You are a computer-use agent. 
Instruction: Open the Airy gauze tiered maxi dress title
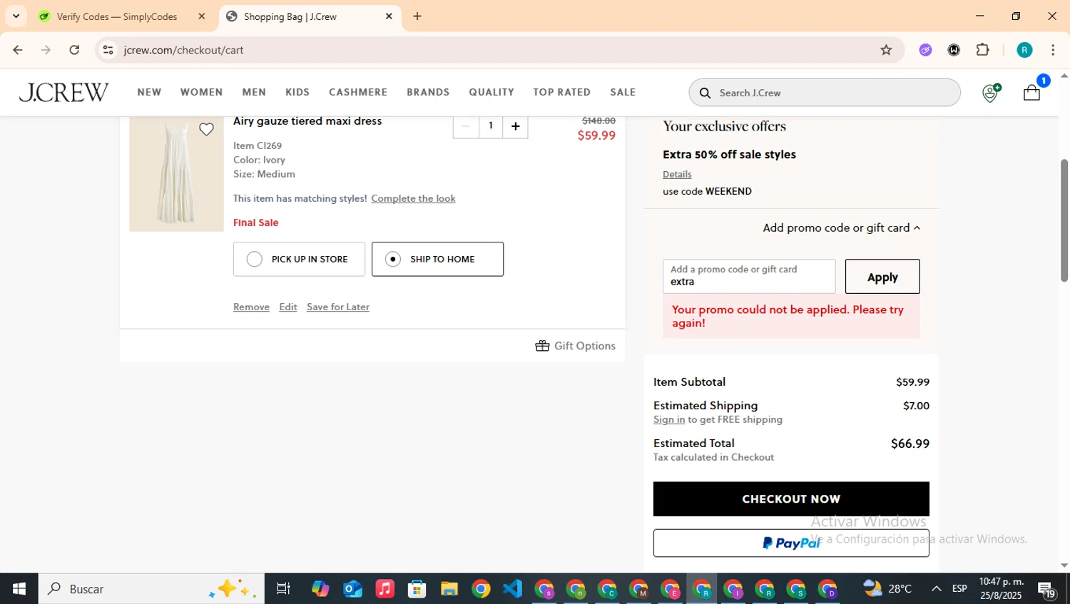click(307, 121)
